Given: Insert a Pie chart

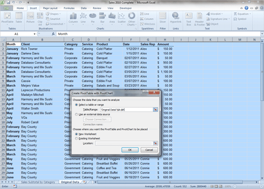Looking at the screenshot, I should [93, 19].
